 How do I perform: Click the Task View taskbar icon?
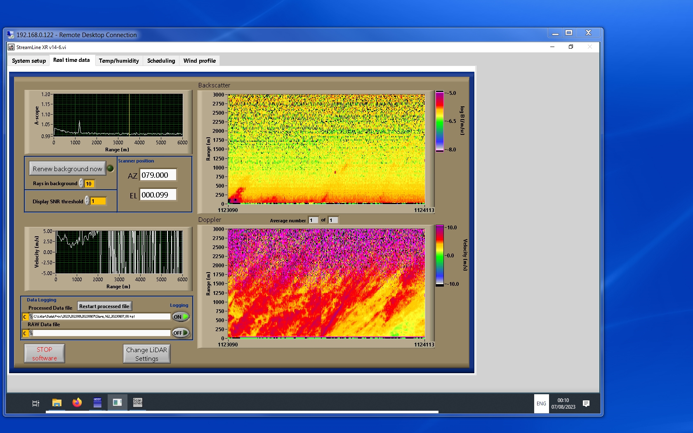[x=36, y=403]
